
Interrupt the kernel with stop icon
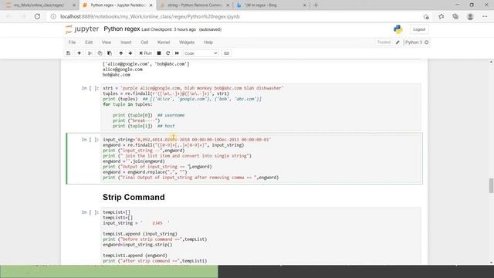[x=159, y=53]
